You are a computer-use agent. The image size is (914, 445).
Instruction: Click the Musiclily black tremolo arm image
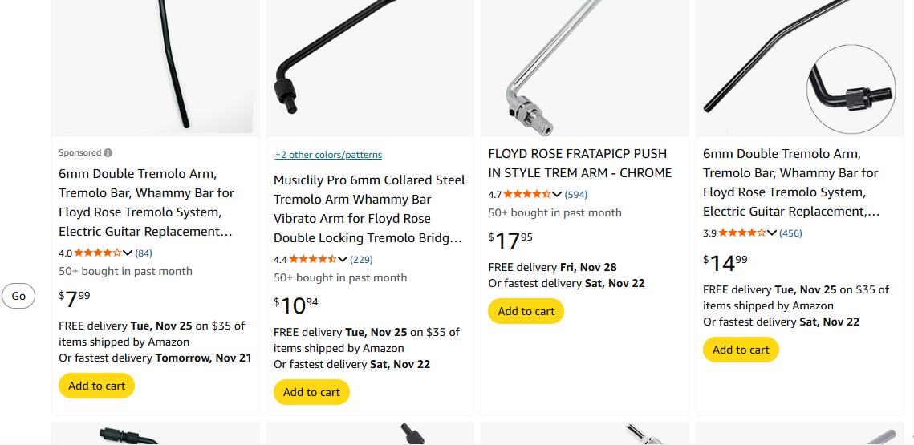[x=369, y=68]
